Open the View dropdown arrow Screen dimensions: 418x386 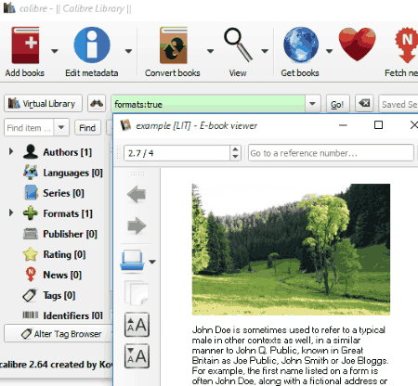pos(265,51)
